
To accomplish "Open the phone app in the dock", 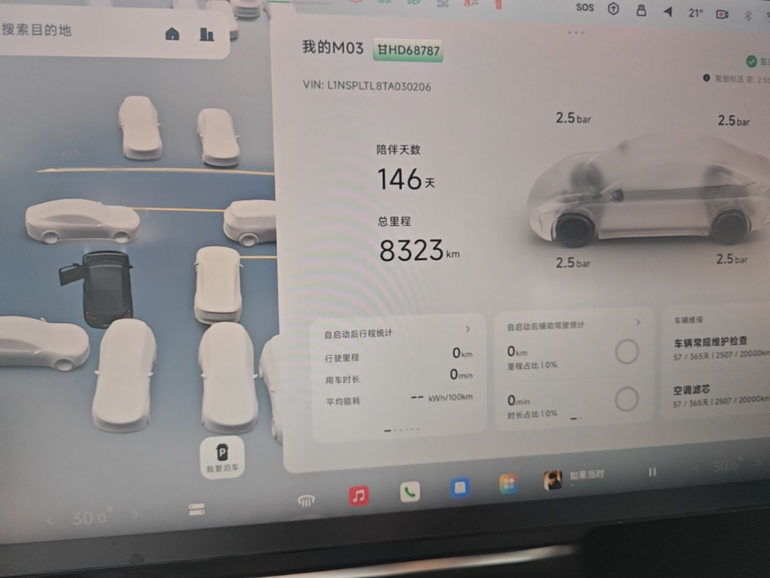I will tap(410, 492).
